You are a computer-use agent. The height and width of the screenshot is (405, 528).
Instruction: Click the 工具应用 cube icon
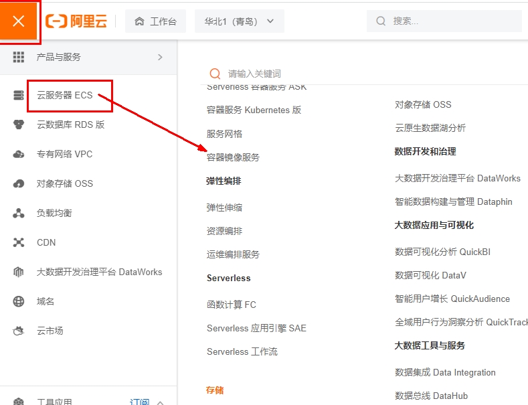[19, 402]
